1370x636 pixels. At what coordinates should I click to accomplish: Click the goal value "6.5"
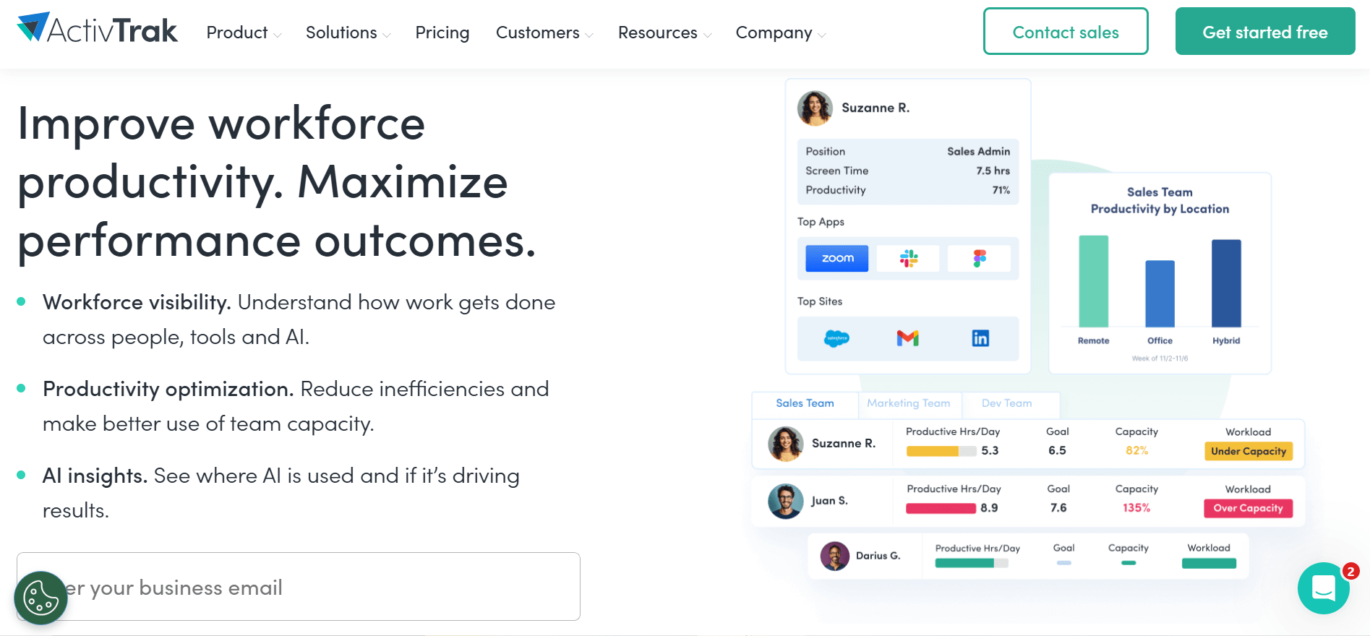point(1057,450)
